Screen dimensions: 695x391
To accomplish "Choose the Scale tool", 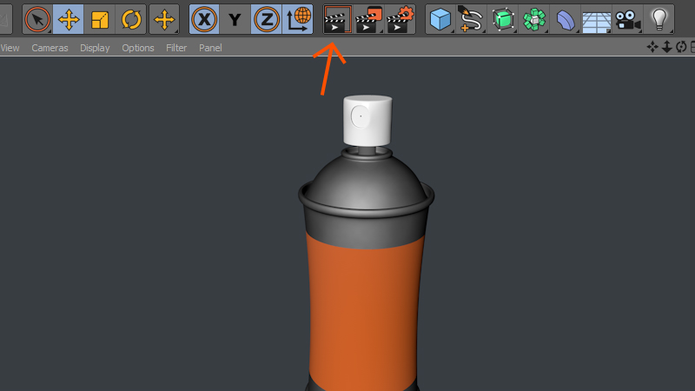I will (x=100, y=18).
